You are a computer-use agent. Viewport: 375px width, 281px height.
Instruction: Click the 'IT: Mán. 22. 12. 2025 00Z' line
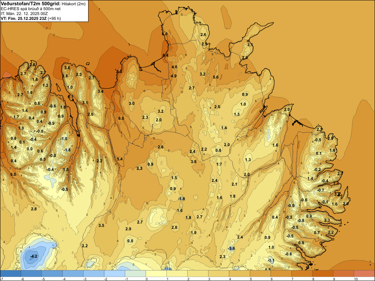pos(24,14)
